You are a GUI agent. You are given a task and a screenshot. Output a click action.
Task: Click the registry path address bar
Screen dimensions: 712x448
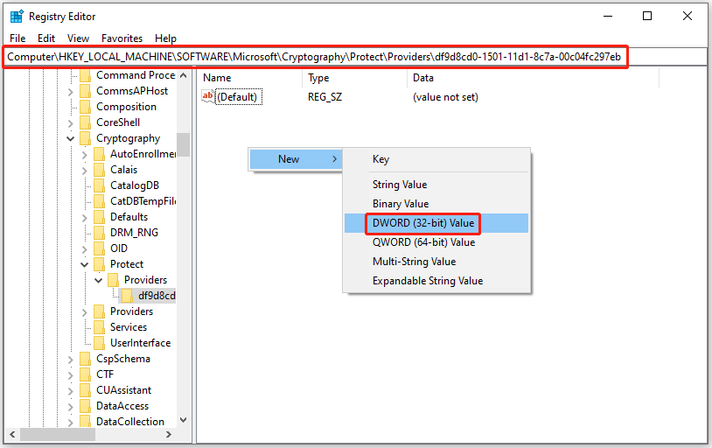tap(355, 57)
